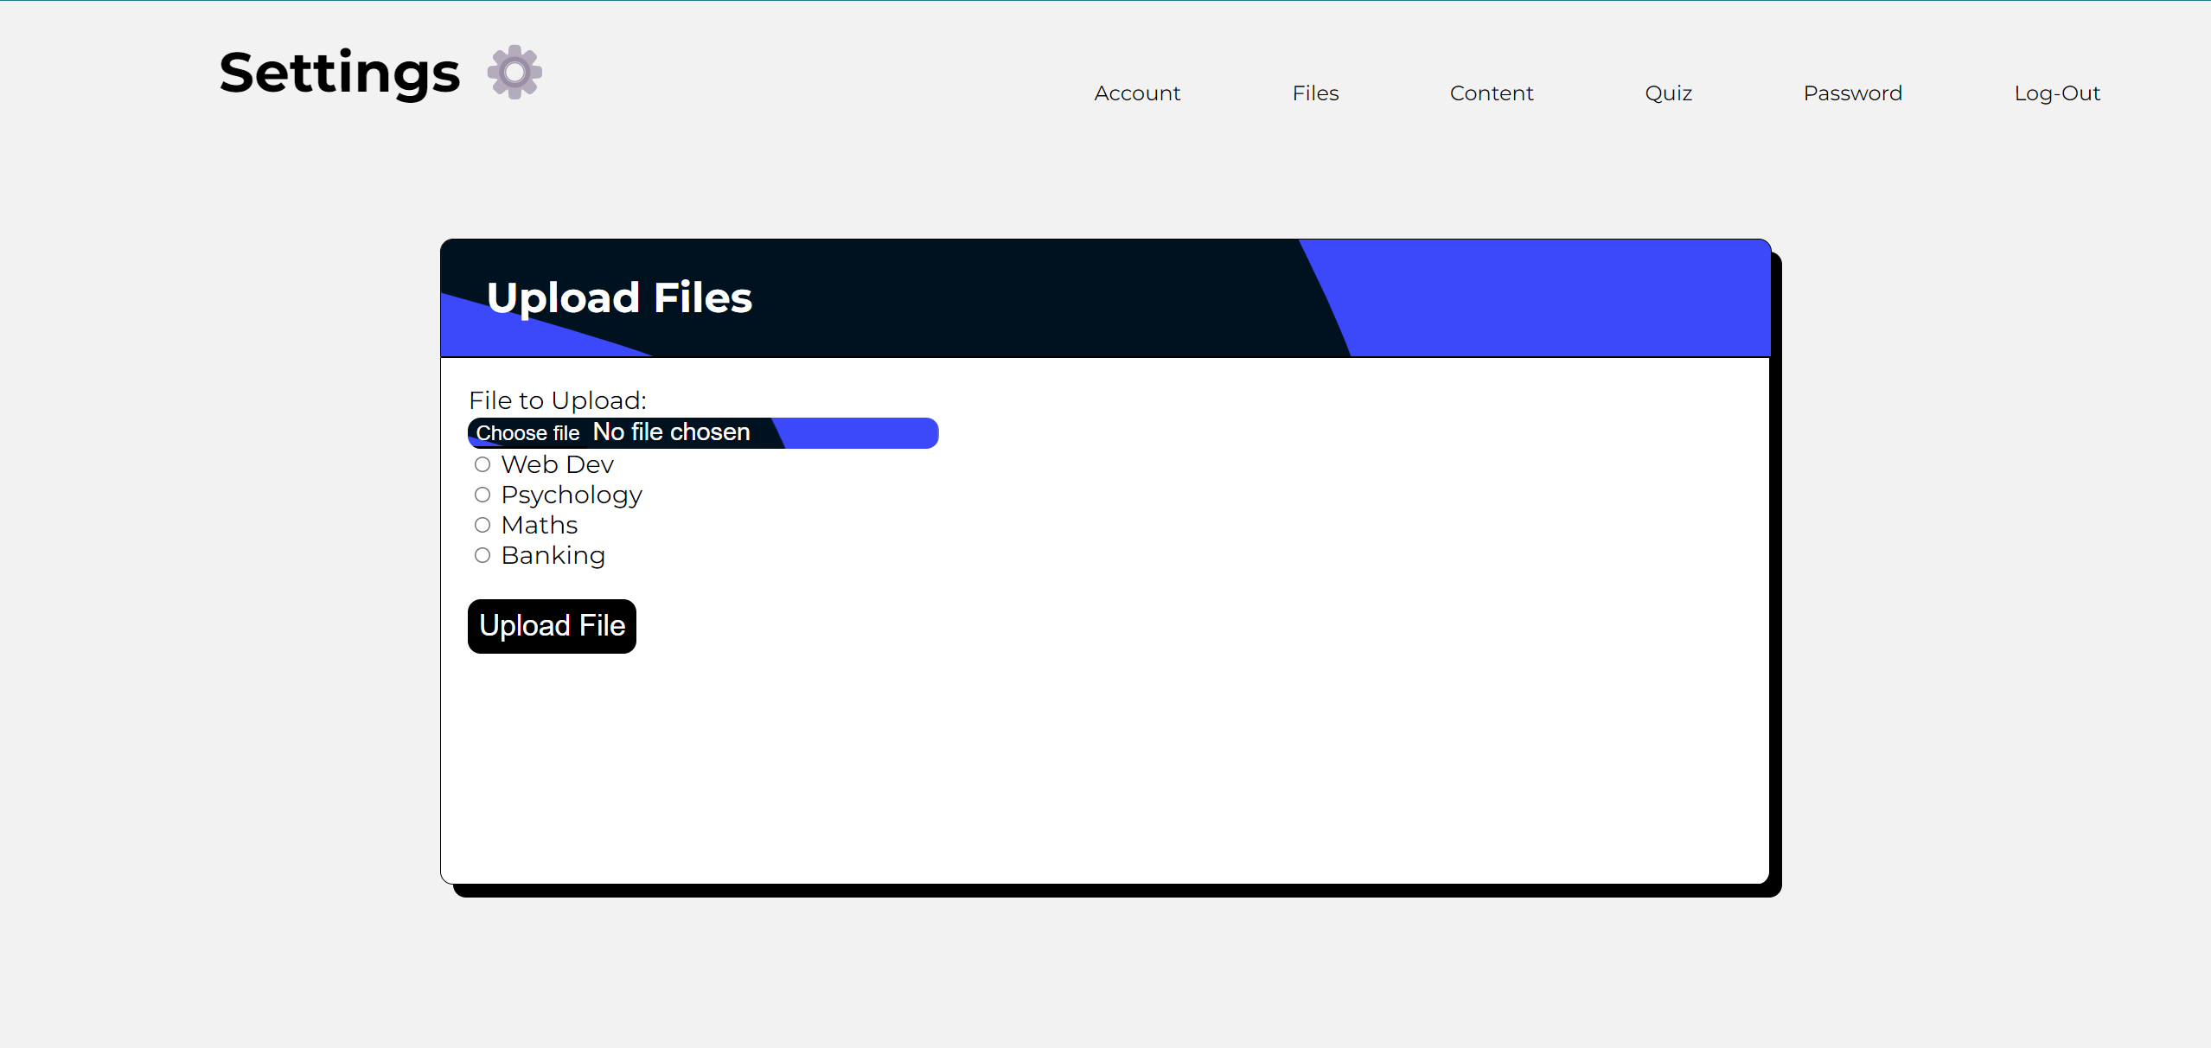Navigate to the Quiz section
This screenshot has height=1048, width=2211.
pos(1668,93)
